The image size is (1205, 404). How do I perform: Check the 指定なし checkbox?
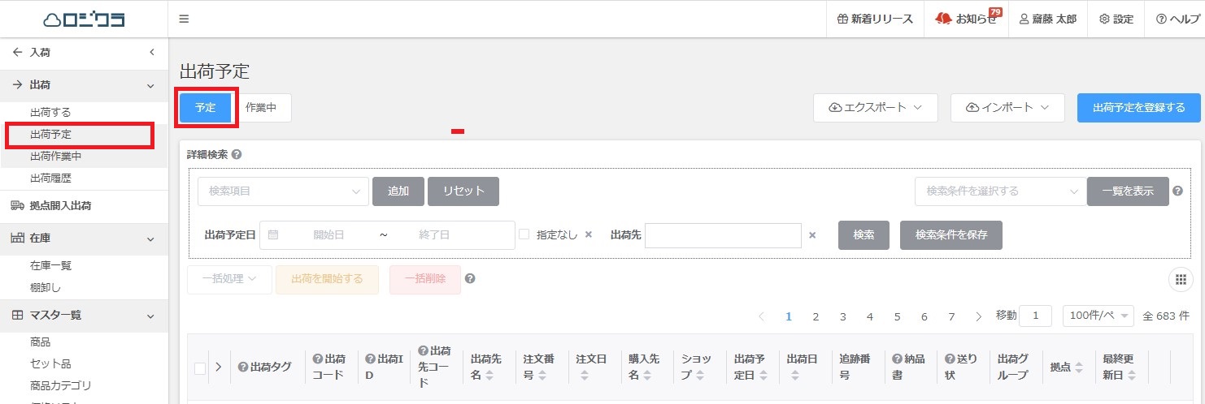(x=524, y=234)
